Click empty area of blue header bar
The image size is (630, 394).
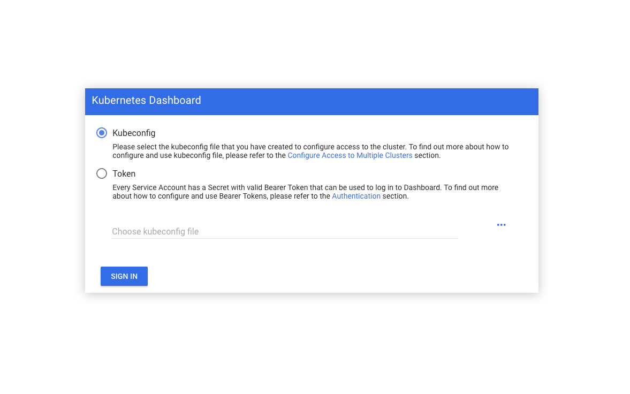tap(375, 101)
